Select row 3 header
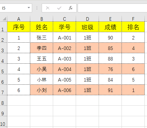The height and width of the screenshot is (128, 147). point(3,48)
